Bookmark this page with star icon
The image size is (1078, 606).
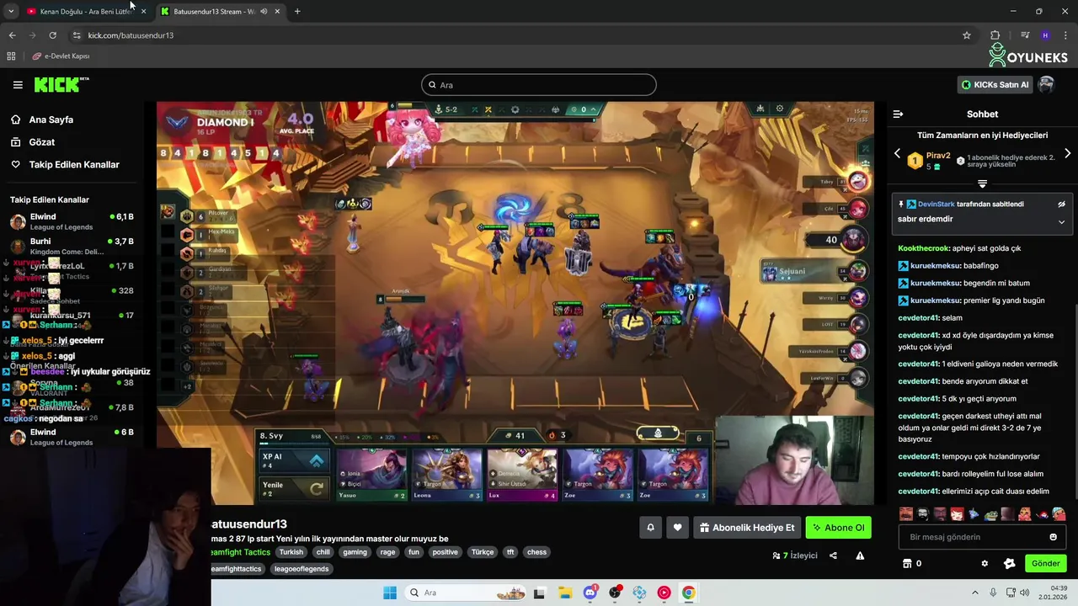coord(967,35)
